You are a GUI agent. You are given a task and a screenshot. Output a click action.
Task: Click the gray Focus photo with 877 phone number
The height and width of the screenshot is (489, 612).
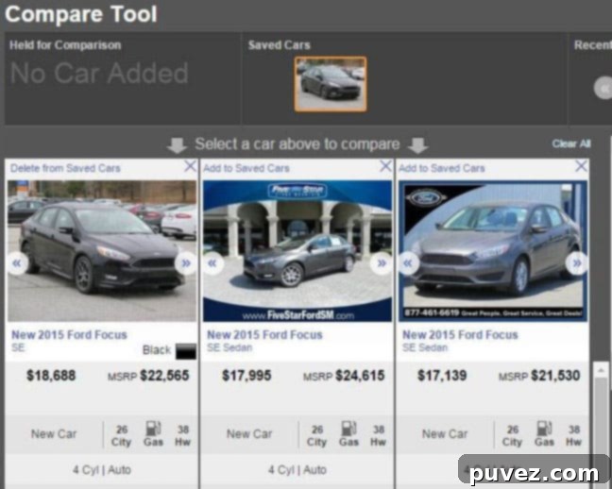pos(493,250)
